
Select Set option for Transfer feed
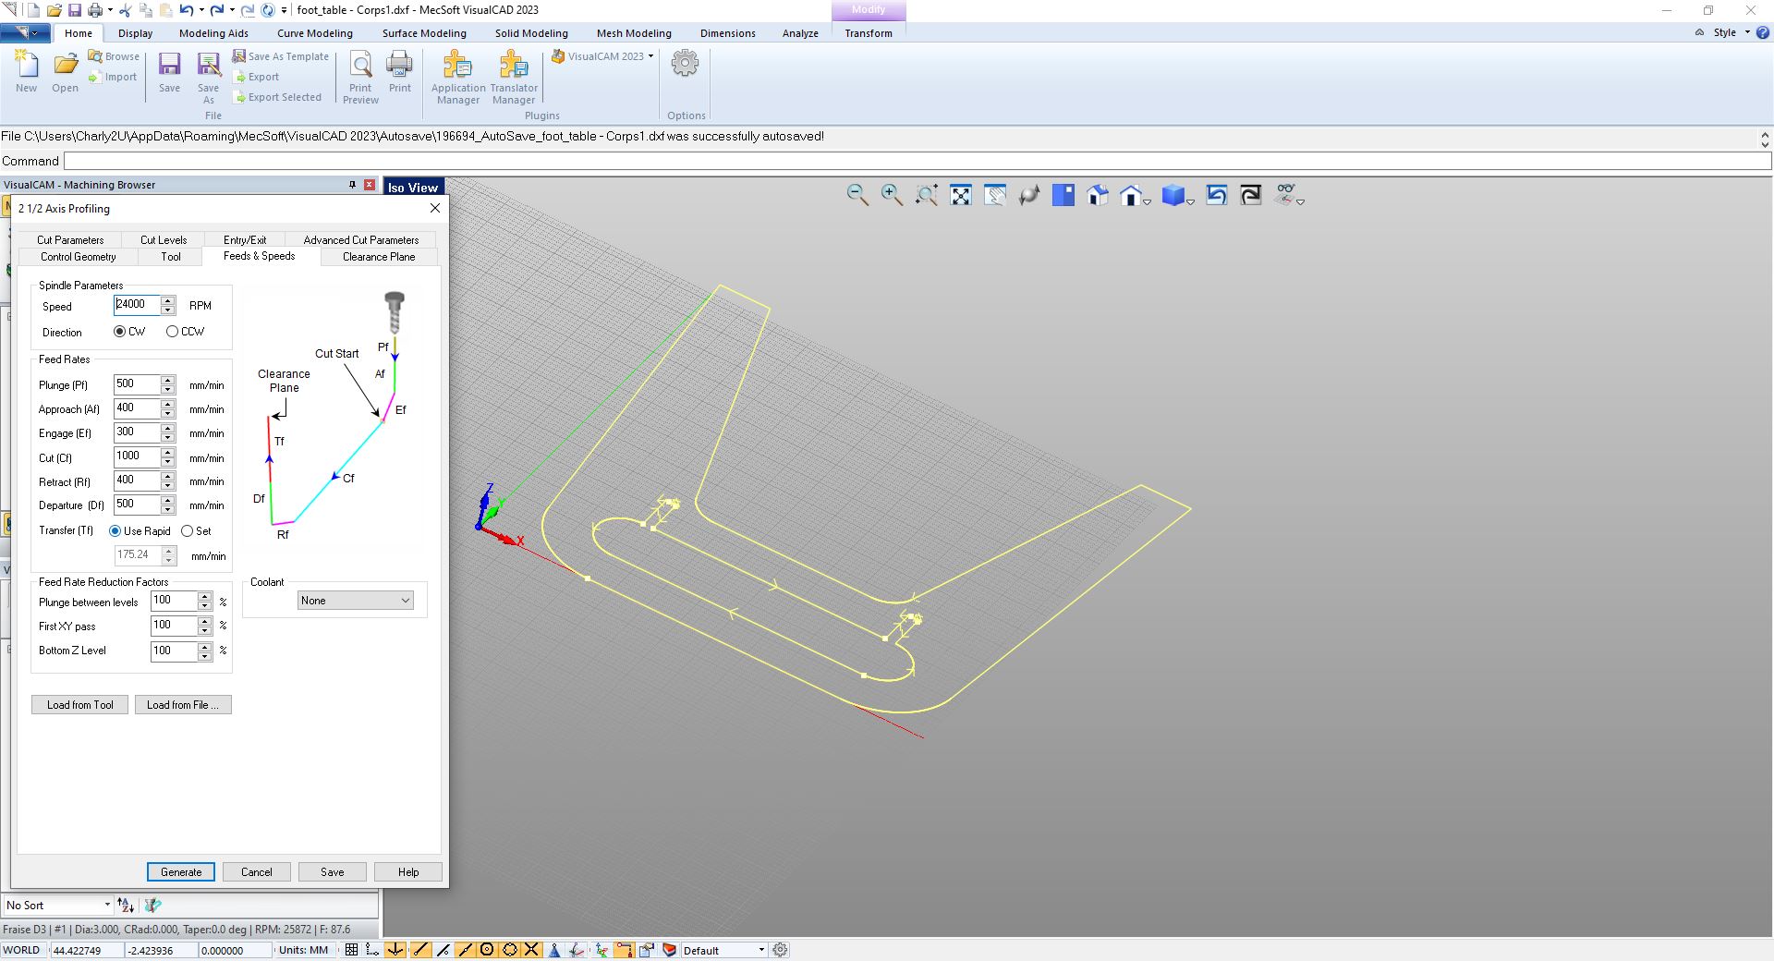[x=187, y=531]
